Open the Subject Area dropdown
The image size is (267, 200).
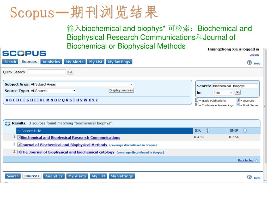82,84
